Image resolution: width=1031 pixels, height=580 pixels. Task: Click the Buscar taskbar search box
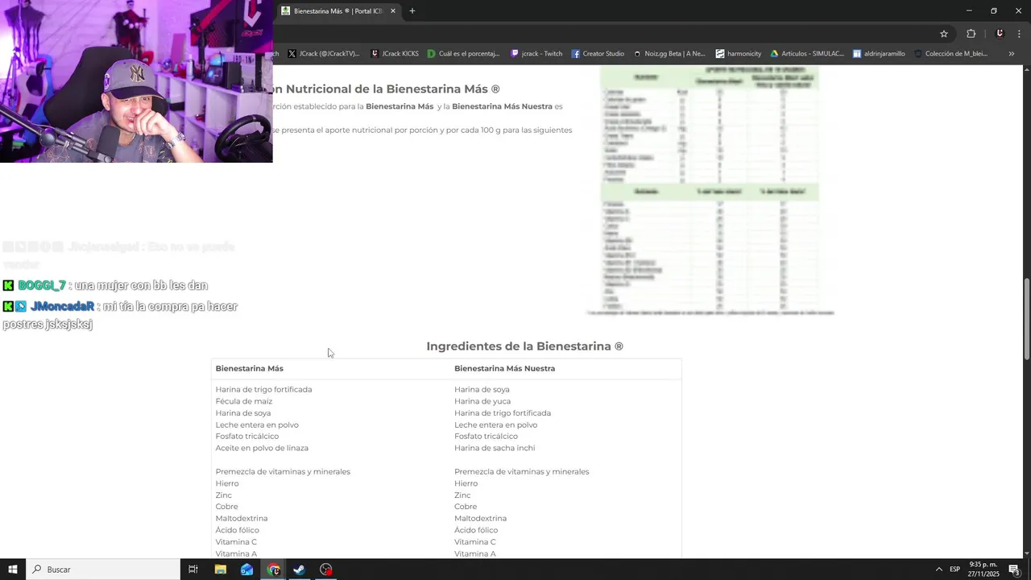coord(103,570)
